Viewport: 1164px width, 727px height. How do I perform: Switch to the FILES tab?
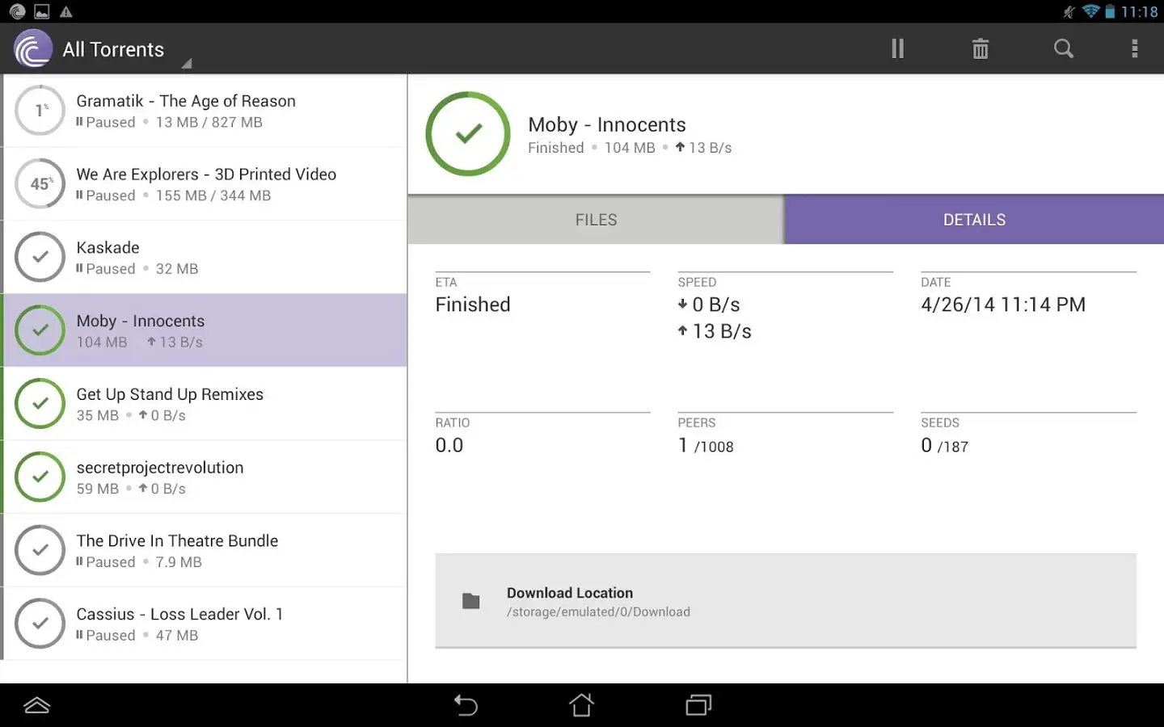(x=596, y=220)
